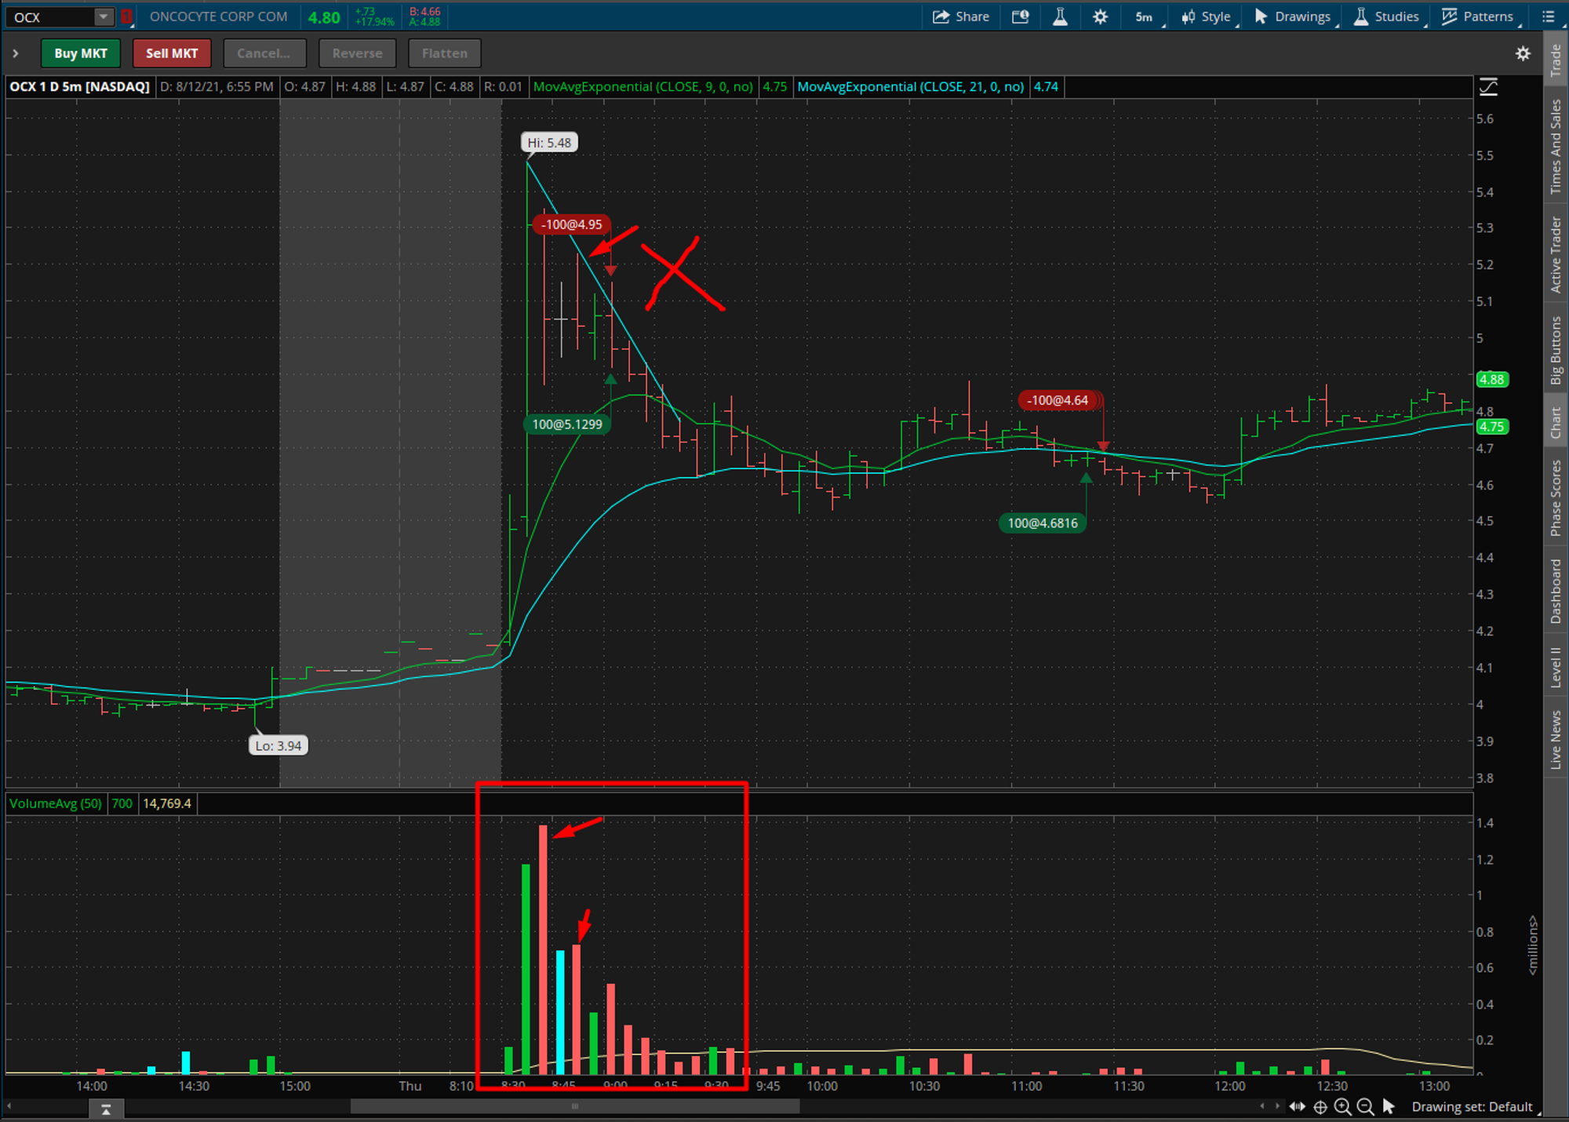The image size is (1569, 1122).
Task: Click the zoom out magnifier icon
Action: click(x=1365, y=1106)
